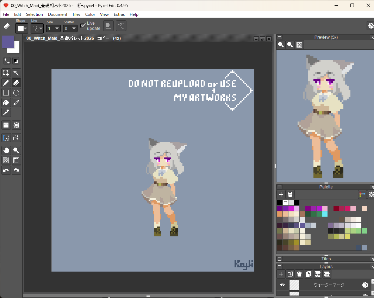Open the Edit menu

coord(17,14)
